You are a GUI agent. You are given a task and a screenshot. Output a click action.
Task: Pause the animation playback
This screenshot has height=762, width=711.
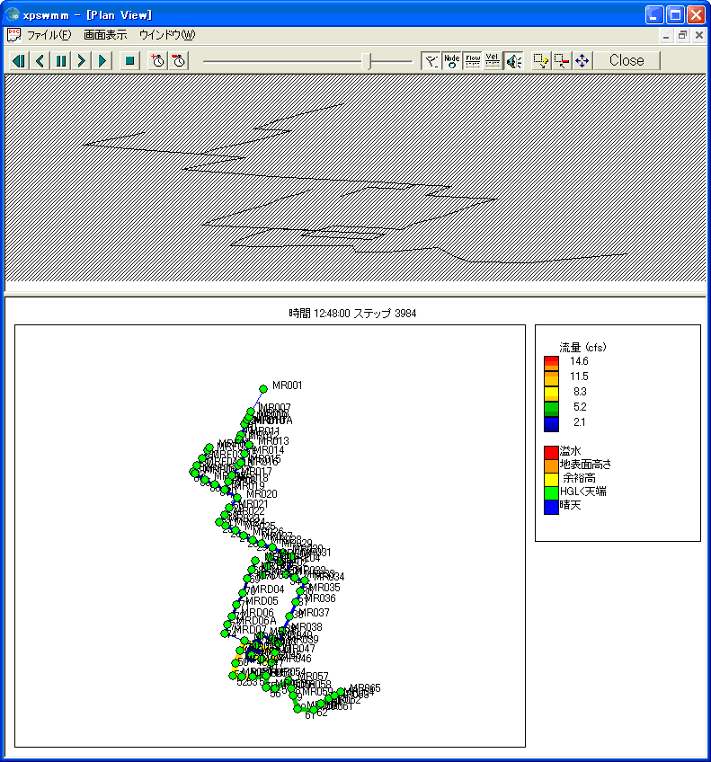coord(61,61)
